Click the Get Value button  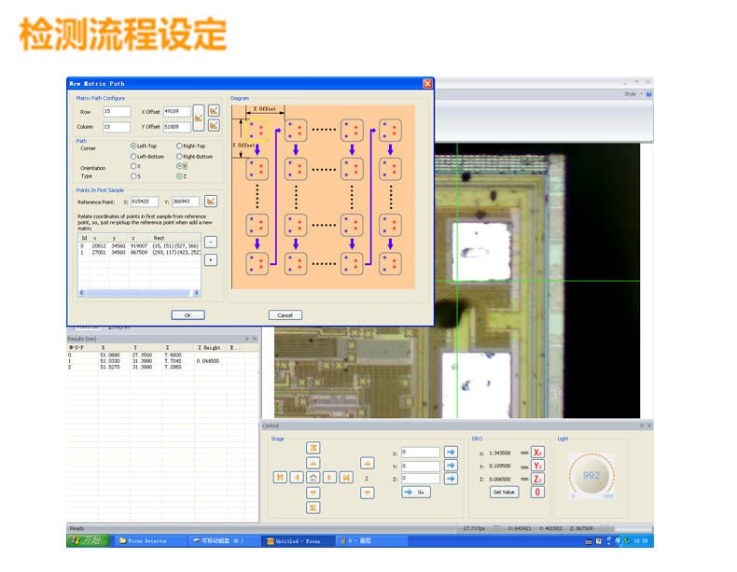[x=504, y=492]
